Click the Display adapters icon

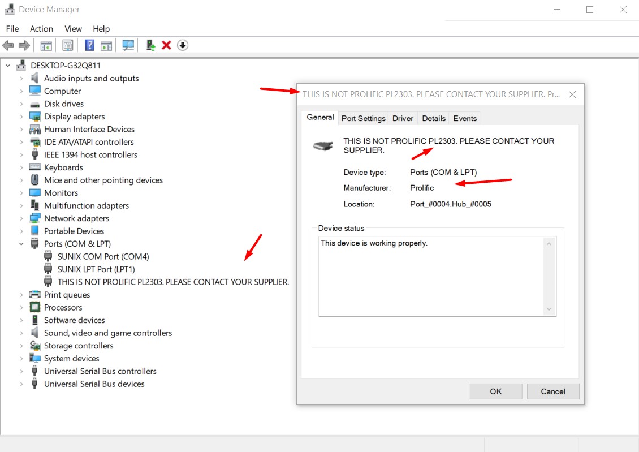coord(35,117)
